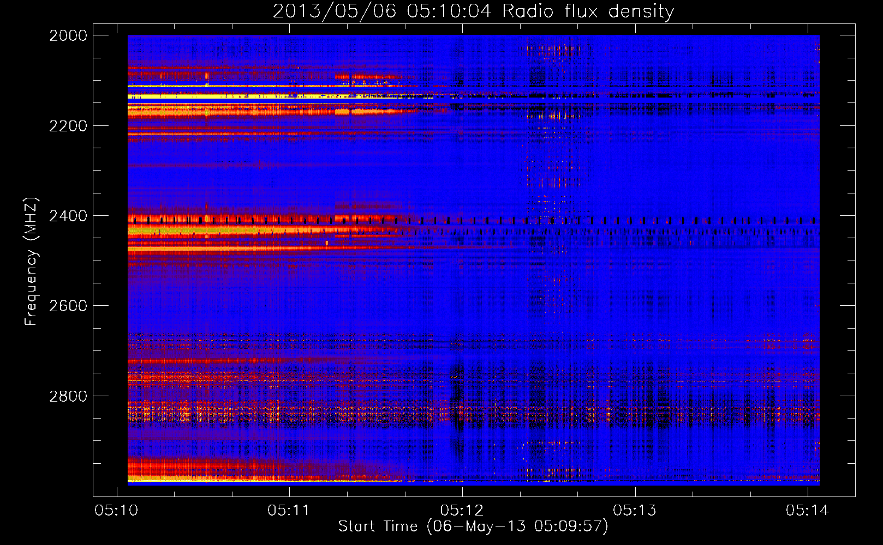Image resolution: width=883 pixels, height=545 pixels.
Task: Click the 05:14 time tick label
Action: point(807,510)
